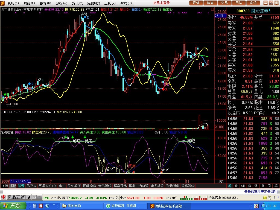
Task: Click the red up arrow buy signal under 买点
Action: tap(133, 172)
